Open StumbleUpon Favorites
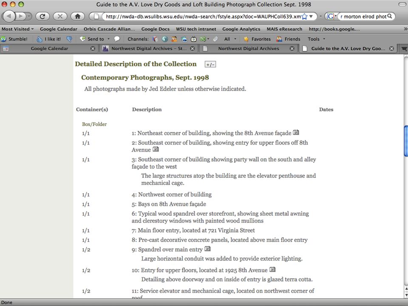The width and height of the screenshot is (408, 306). pos(257,39)
